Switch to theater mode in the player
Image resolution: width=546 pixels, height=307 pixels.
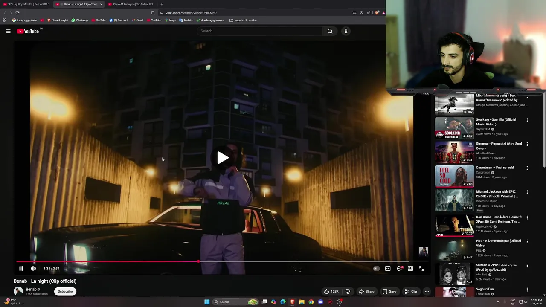410,269
